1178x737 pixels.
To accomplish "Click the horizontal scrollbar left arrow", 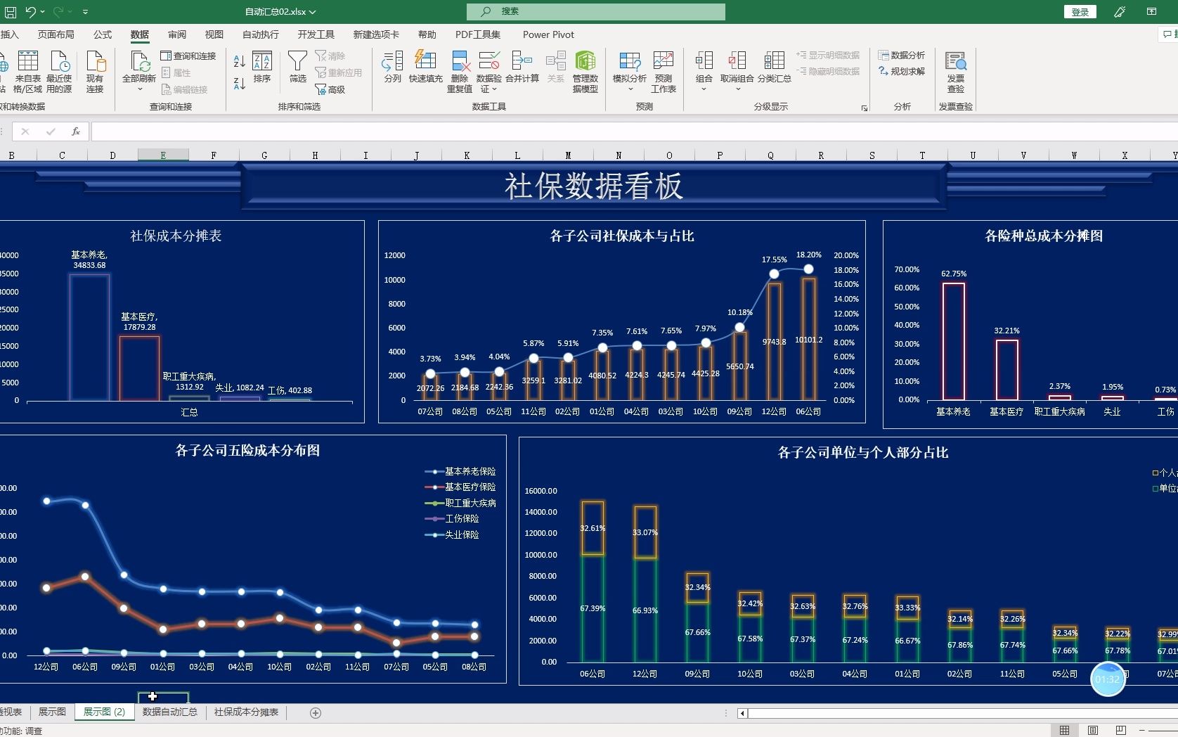I will tap(742, 713).
